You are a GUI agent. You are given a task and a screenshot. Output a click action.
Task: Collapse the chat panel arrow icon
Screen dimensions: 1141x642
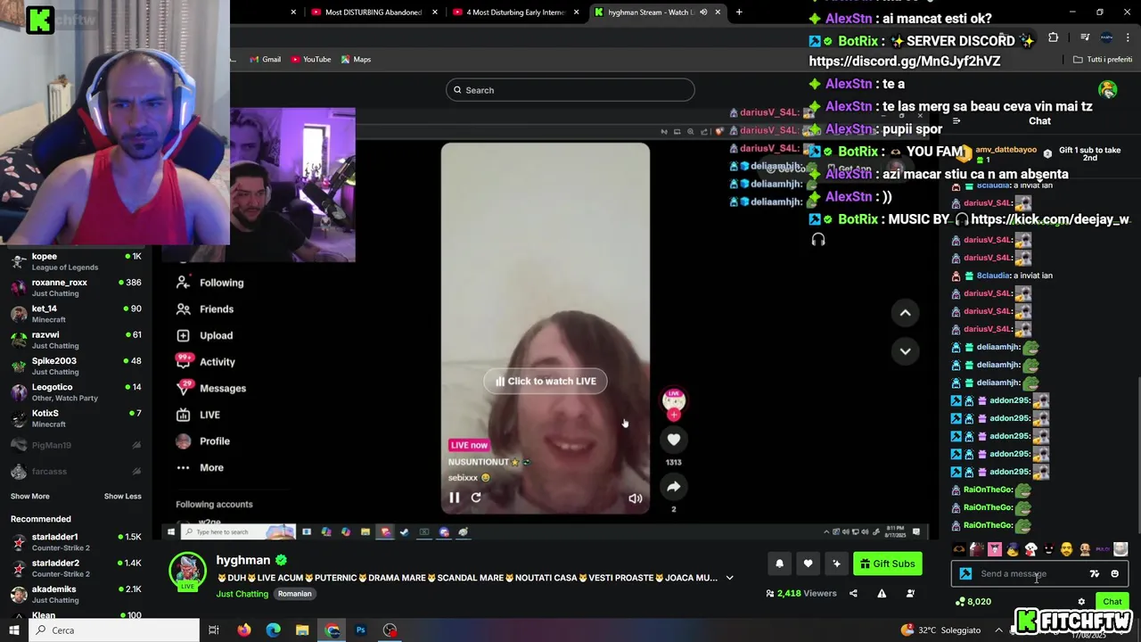point(956,121)
